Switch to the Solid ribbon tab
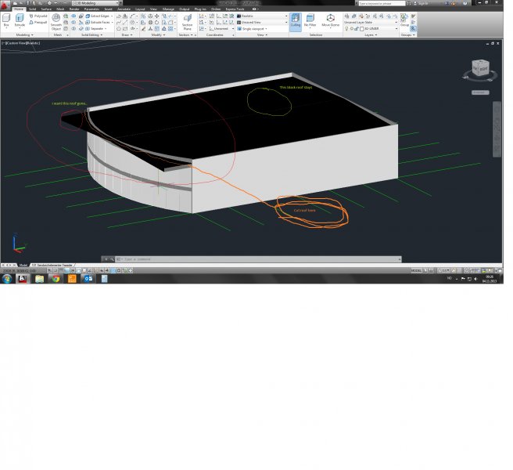Image resolution: width=513 pixels, height=470 pixels. pyautogui.click(x=32, y=9)
